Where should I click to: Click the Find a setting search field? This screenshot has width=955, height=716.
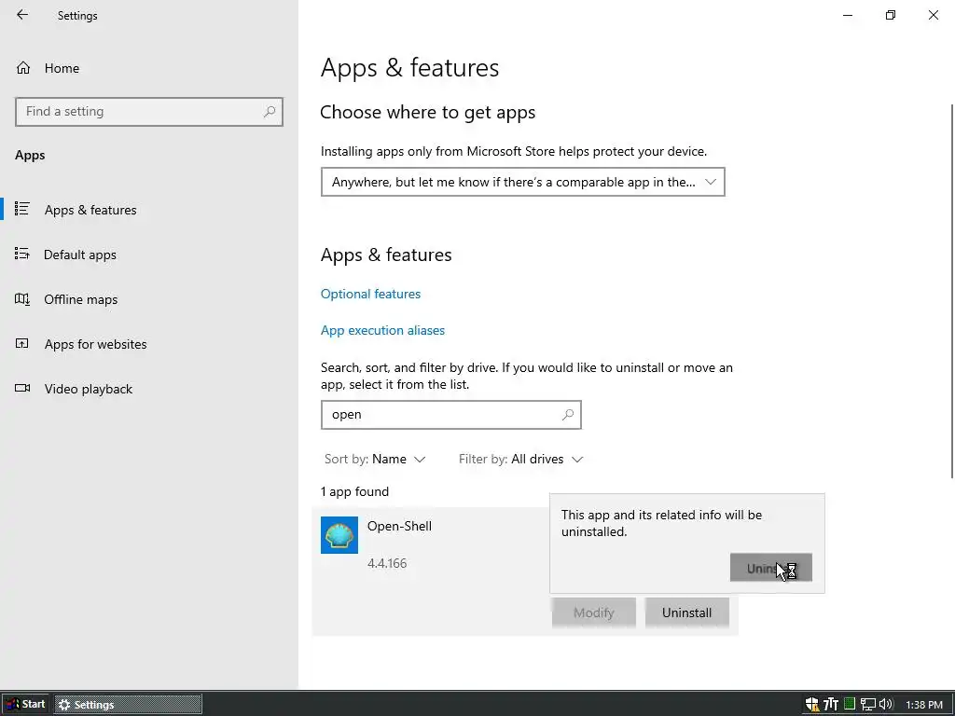click(149, 112)
